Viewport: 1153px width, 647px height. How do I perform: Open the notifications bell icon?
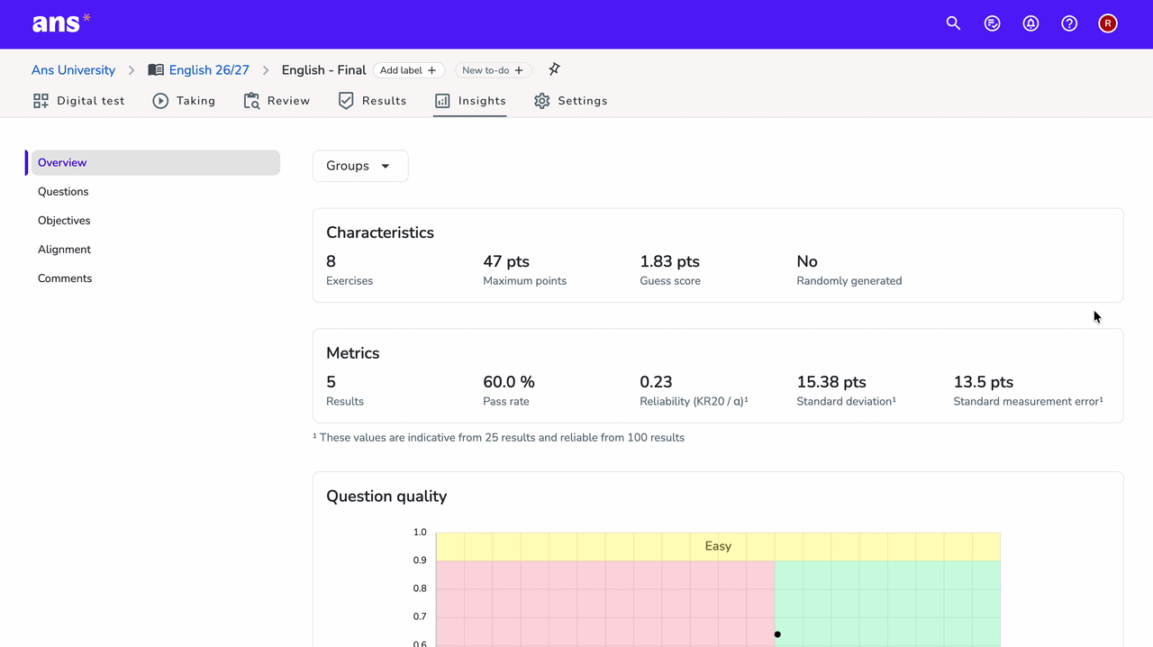(1030, 23)
